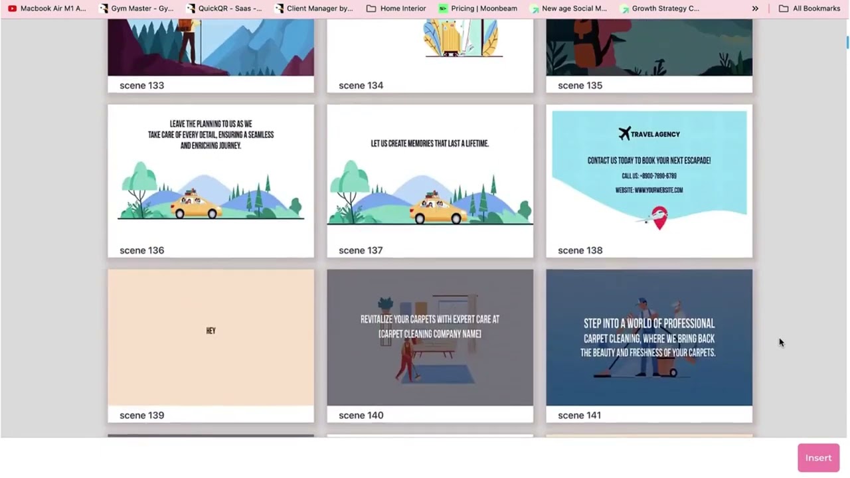Open the Home Interior bookmarks folder

[396, 9]
